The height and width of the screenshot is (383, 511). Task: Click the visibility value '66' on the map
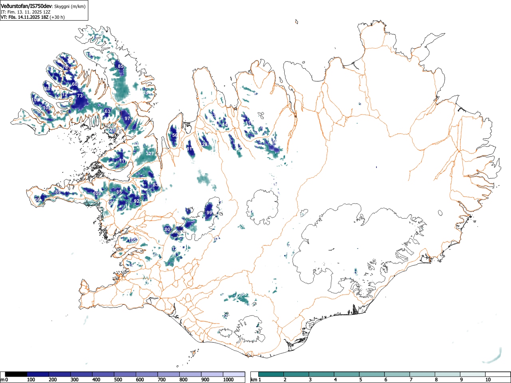(37, 200)
